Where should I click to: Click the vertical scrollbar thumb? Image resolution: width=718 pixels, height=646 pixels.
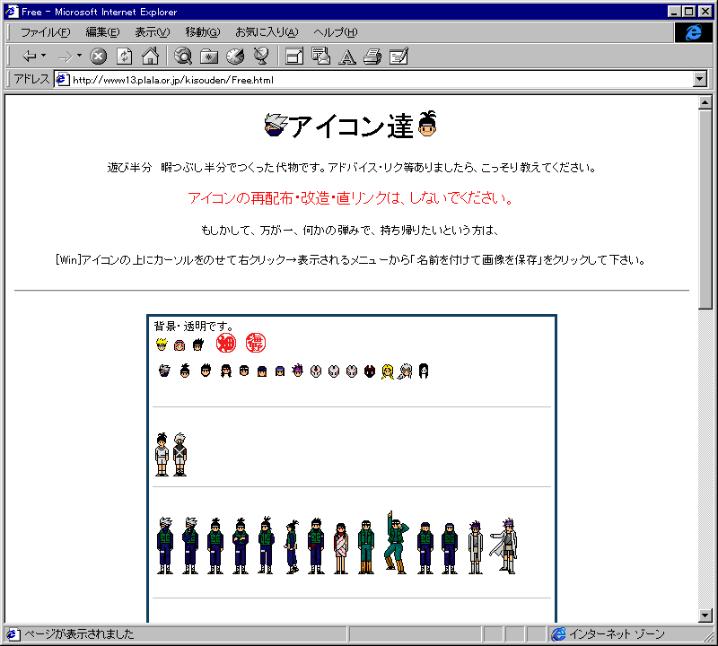pos(705,209)
